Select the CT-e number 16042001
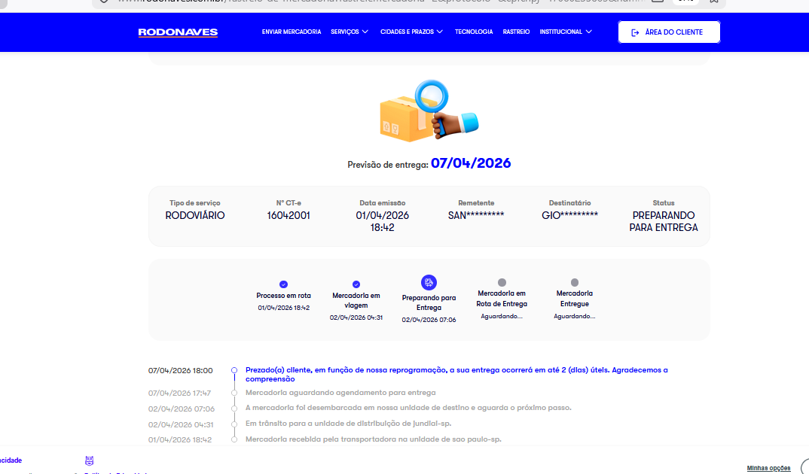 (x=288, y=215)
